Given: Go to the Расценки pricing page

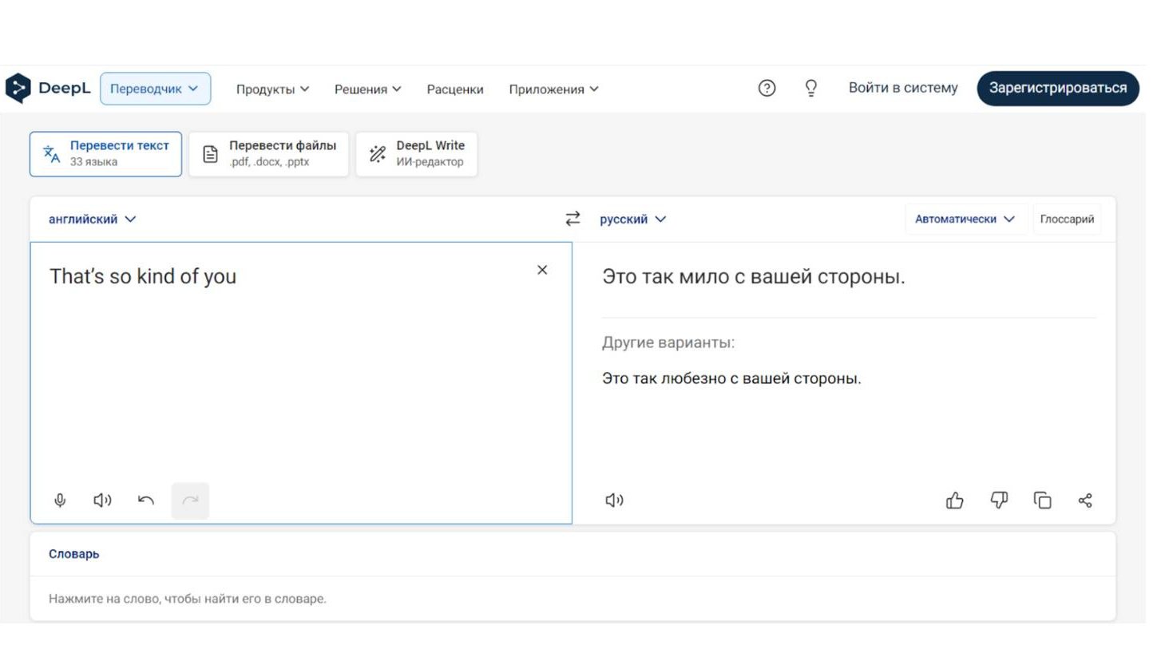Looking at the screenshot, I should click(x=455, y=89).
